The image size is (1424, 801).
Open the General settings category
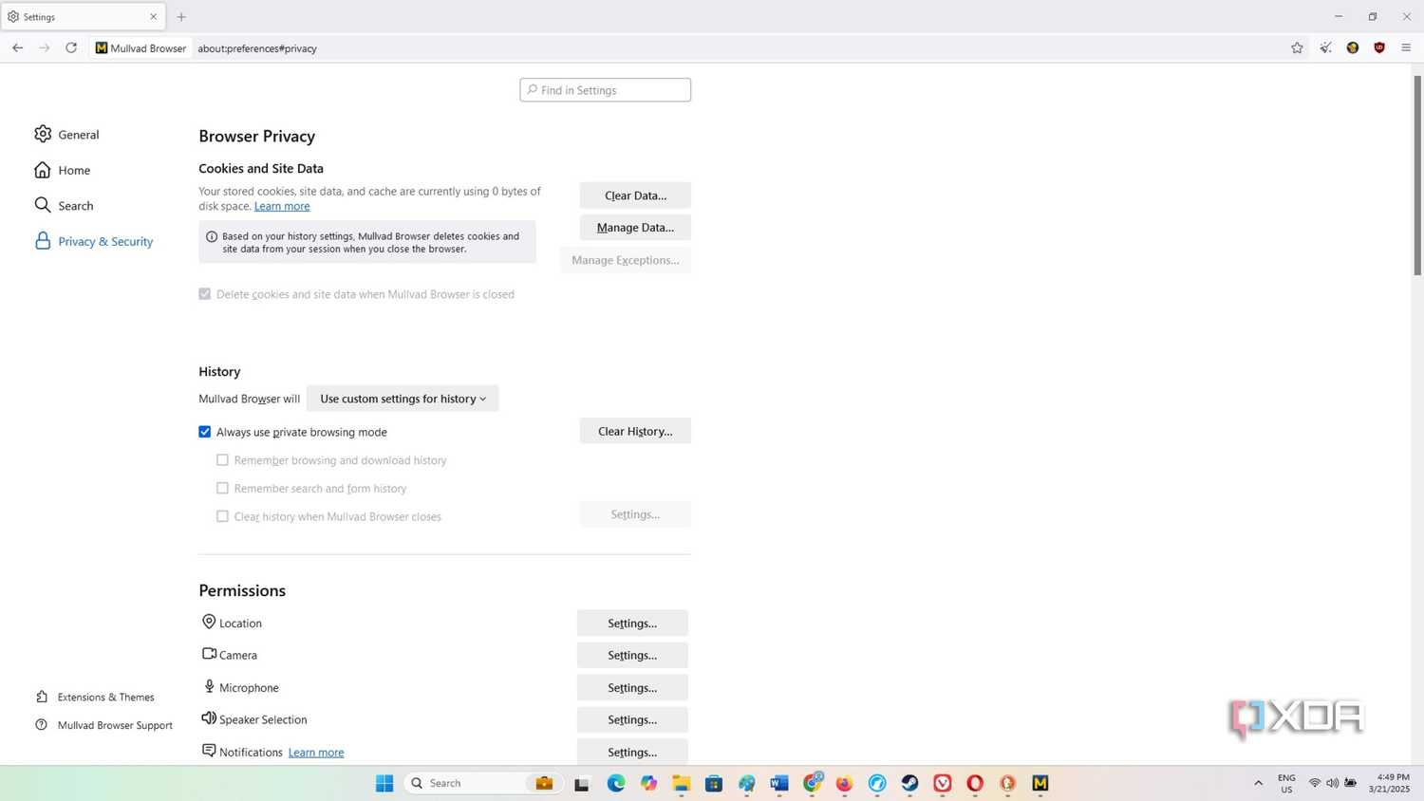pyautogui.click(x=66, y=134)
